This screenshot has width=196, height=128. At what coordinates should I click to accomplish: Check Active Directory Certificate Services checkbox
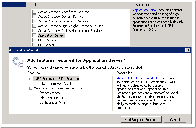34,12
